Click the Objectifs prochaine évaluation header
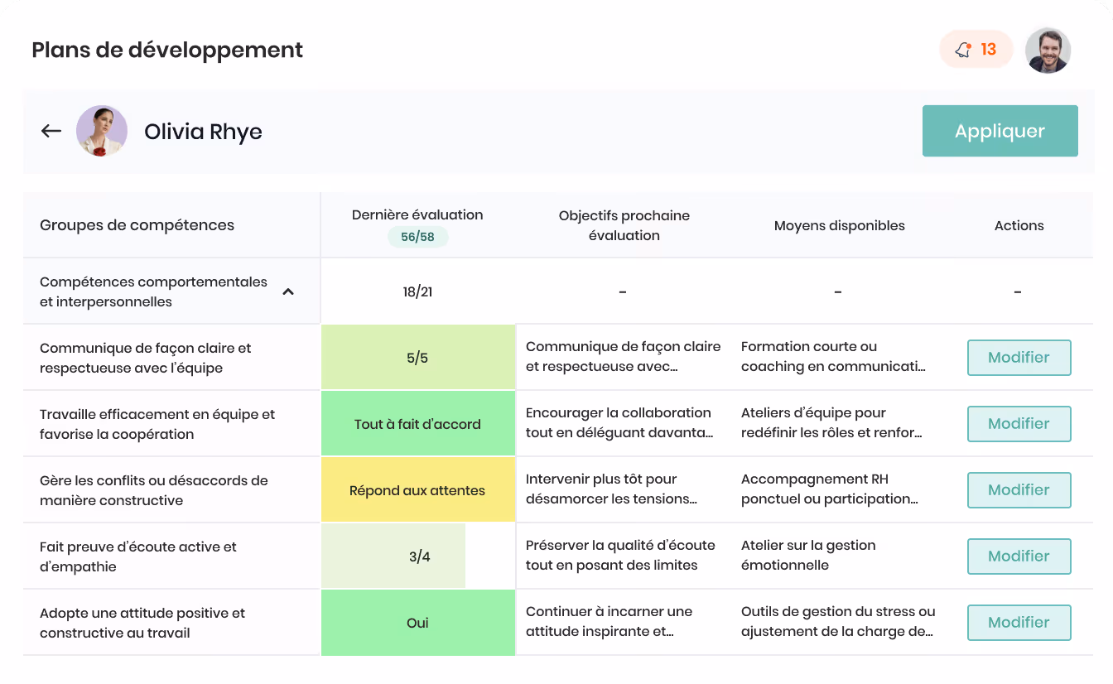 624,225
